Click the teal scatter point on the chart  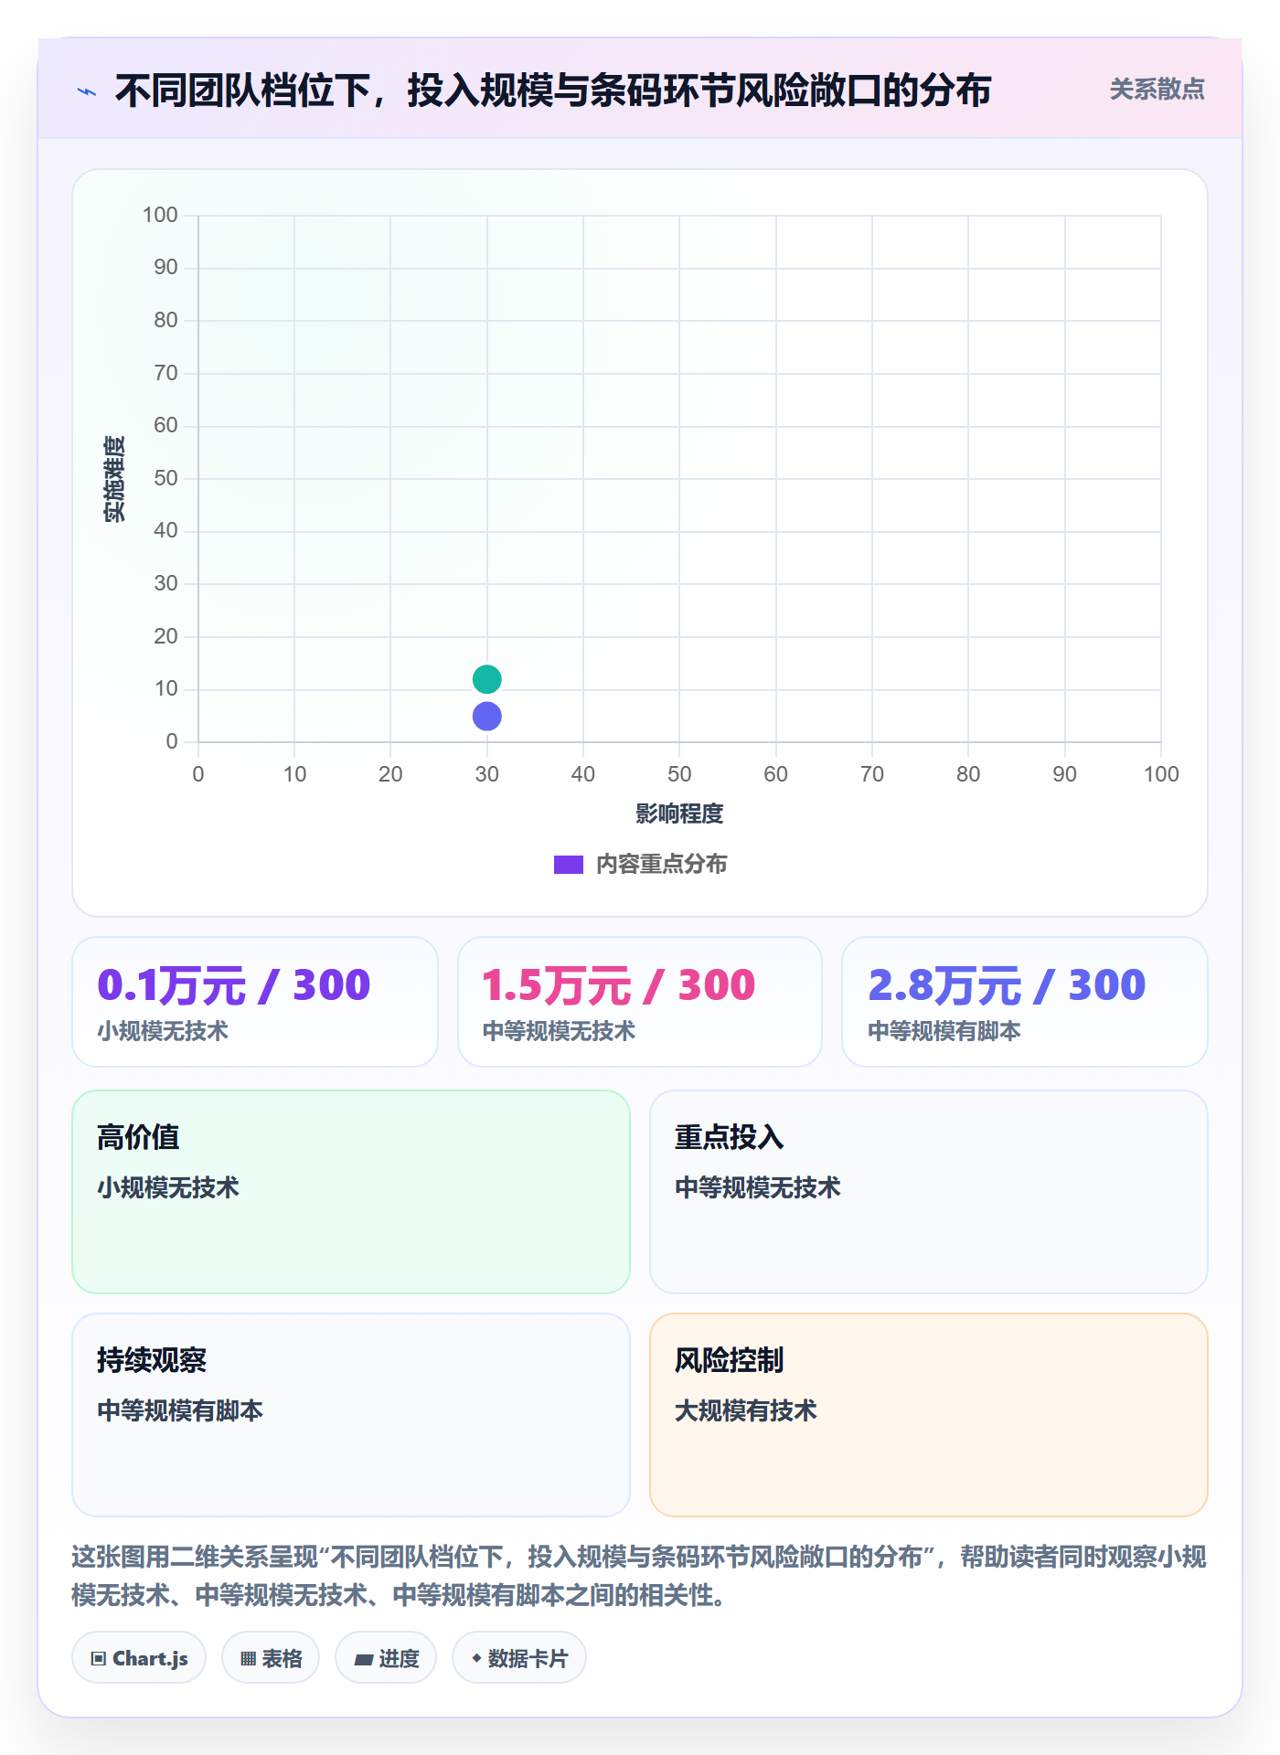[x=486, y=679]
